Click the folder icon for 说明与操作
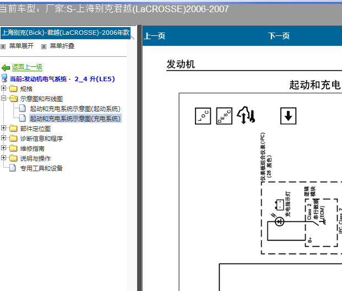342x291 pixels. [x=13, y=158]
